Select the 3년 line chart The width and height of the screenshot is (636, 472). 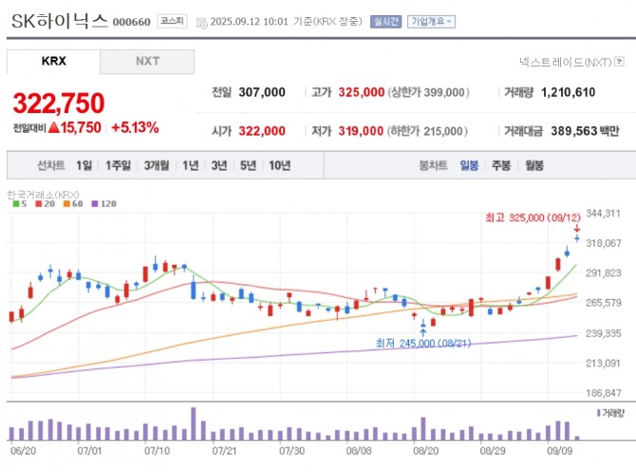click(x=219, y=165)
